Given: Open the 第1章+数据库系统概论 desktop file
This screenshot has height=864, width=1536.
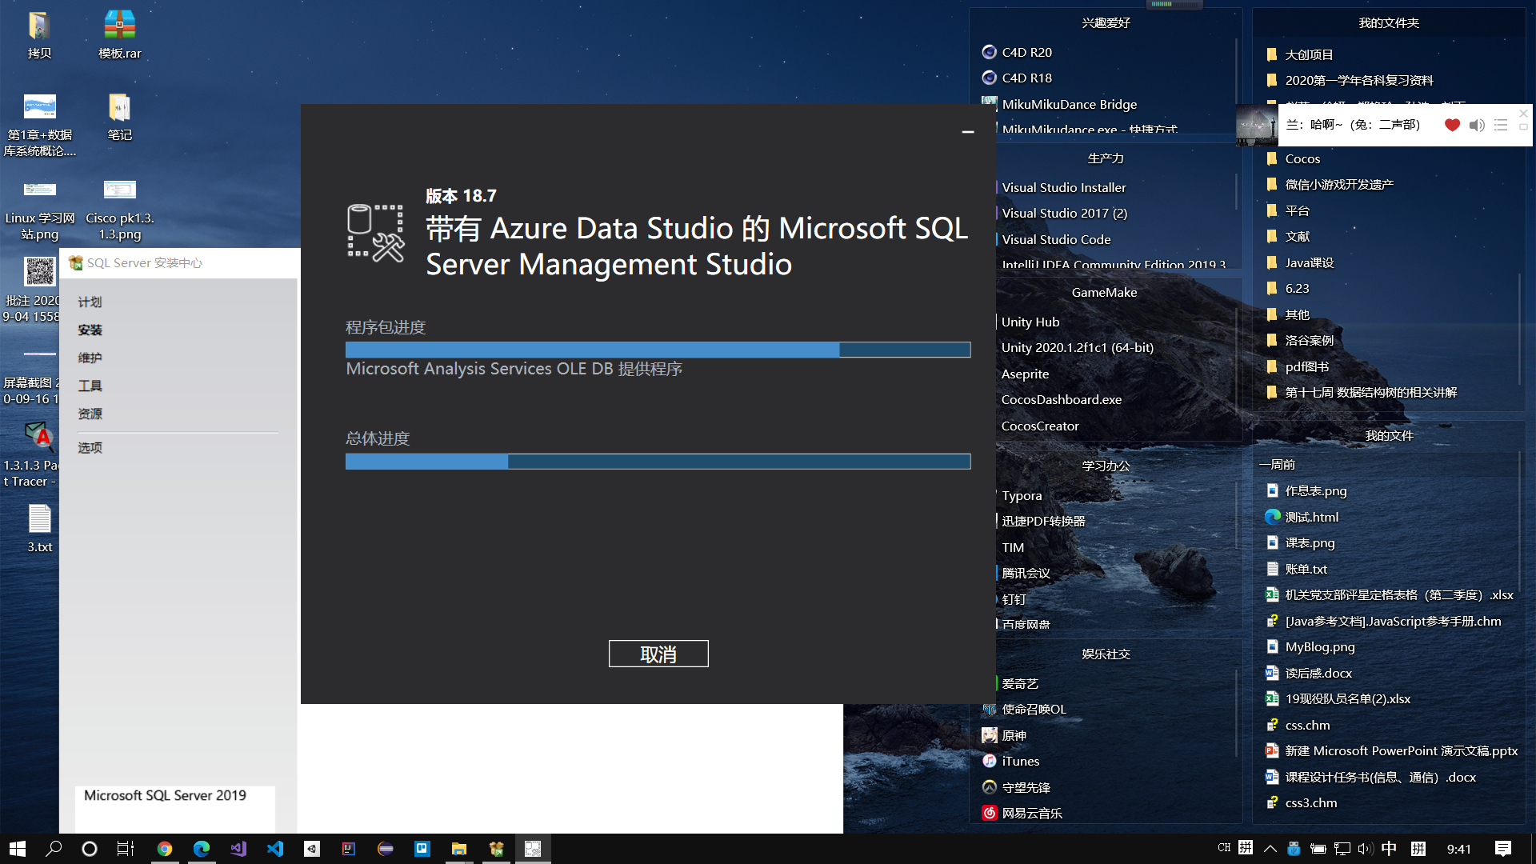Looking at the screenshot, I should pyautogui.click(x=39, y=125).
